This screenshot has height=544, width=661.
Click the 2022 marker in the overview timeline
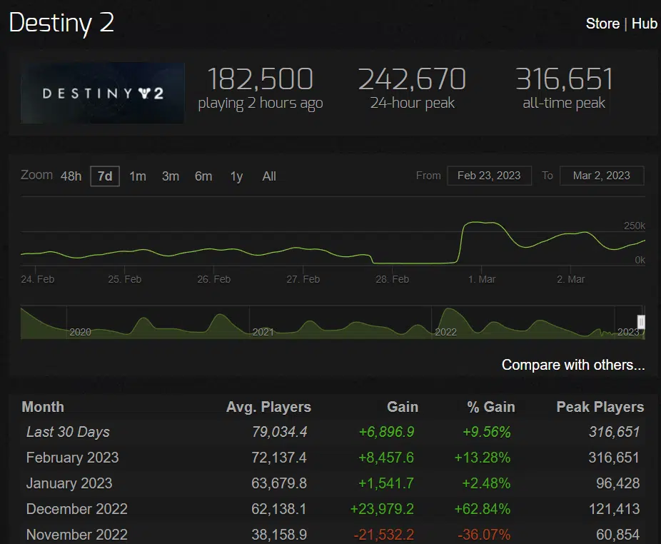(x=445, y=331)
